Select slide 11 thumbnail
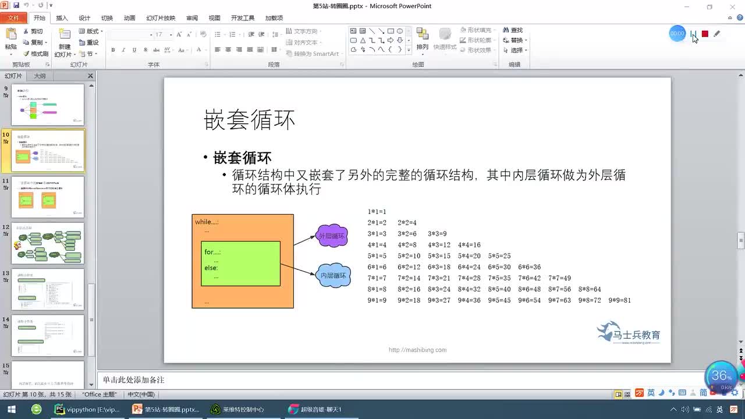745x419 pixels. (48, 197)
